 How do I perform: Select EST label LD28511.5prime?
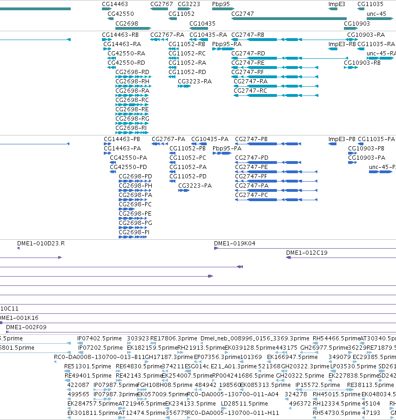244,403
